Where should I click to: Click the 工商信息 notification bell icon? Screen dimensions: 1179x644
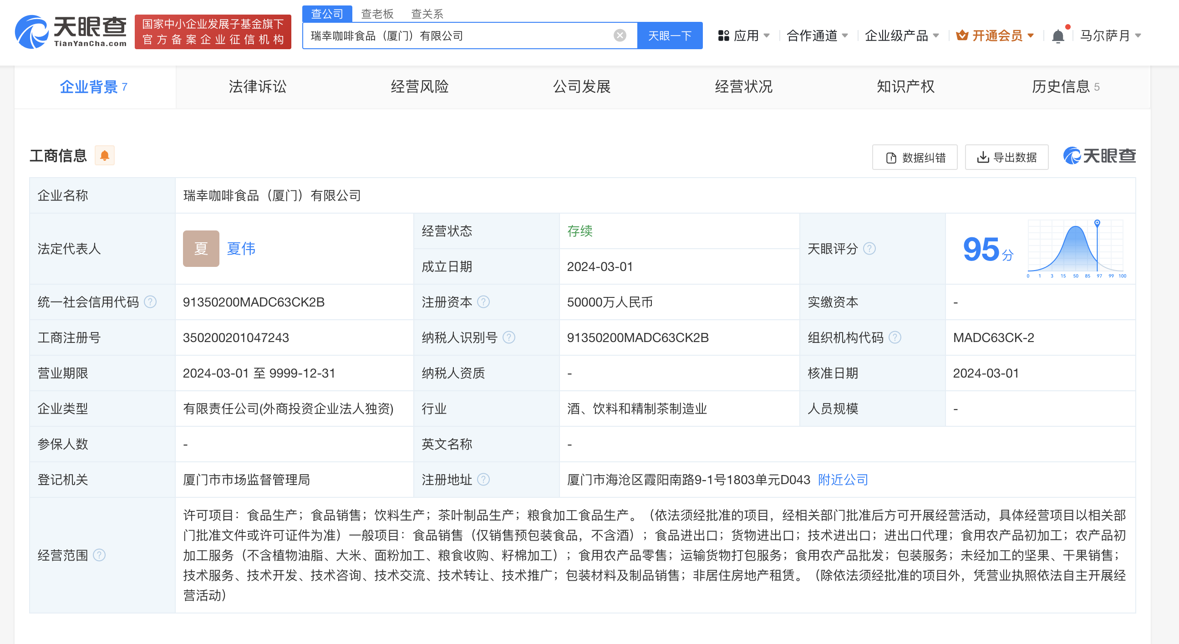[x=105, y=155]
